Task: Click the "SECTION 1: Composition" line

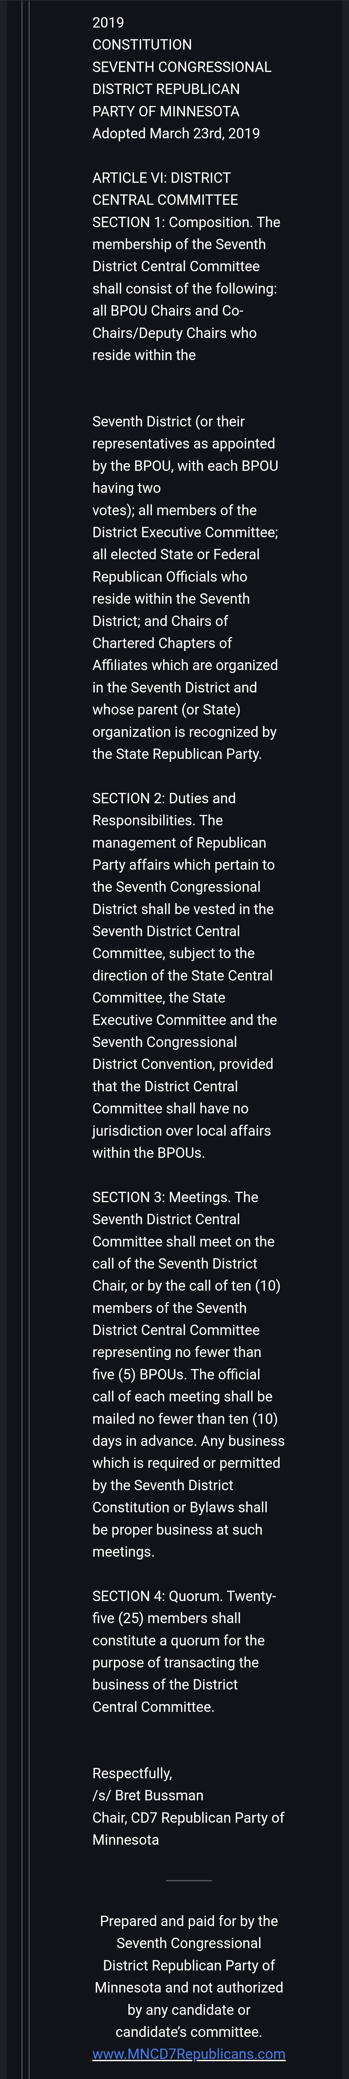Action: coord(186,222)
